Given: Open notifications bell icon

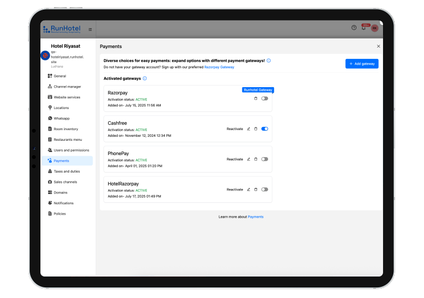Looking at the screenshot, I should [x=364, y=28].
